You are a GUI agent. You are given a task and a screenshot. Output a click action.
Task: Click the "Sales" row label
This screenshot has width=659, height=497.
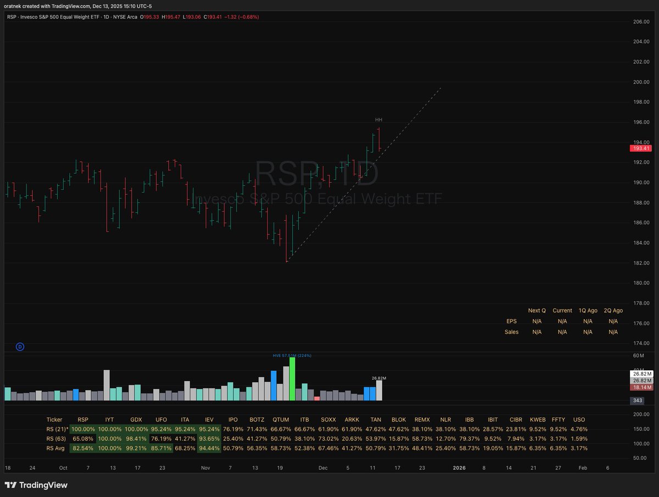point(511,332)
